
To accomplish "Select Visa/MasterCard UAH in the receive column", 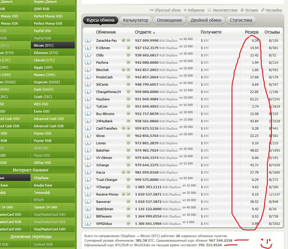I will click(x=53, y=229).
